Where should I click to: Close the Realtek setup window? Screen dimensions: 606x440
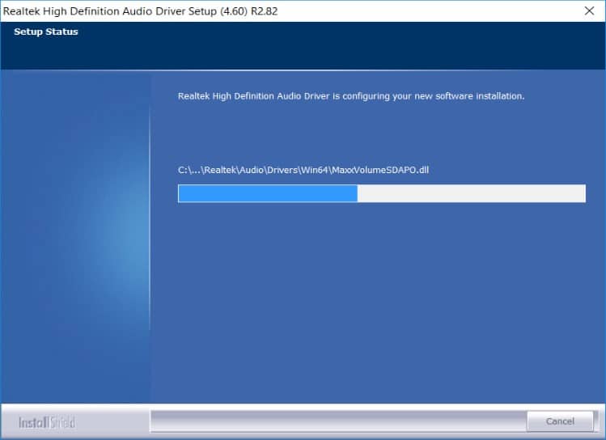point(588,11)
